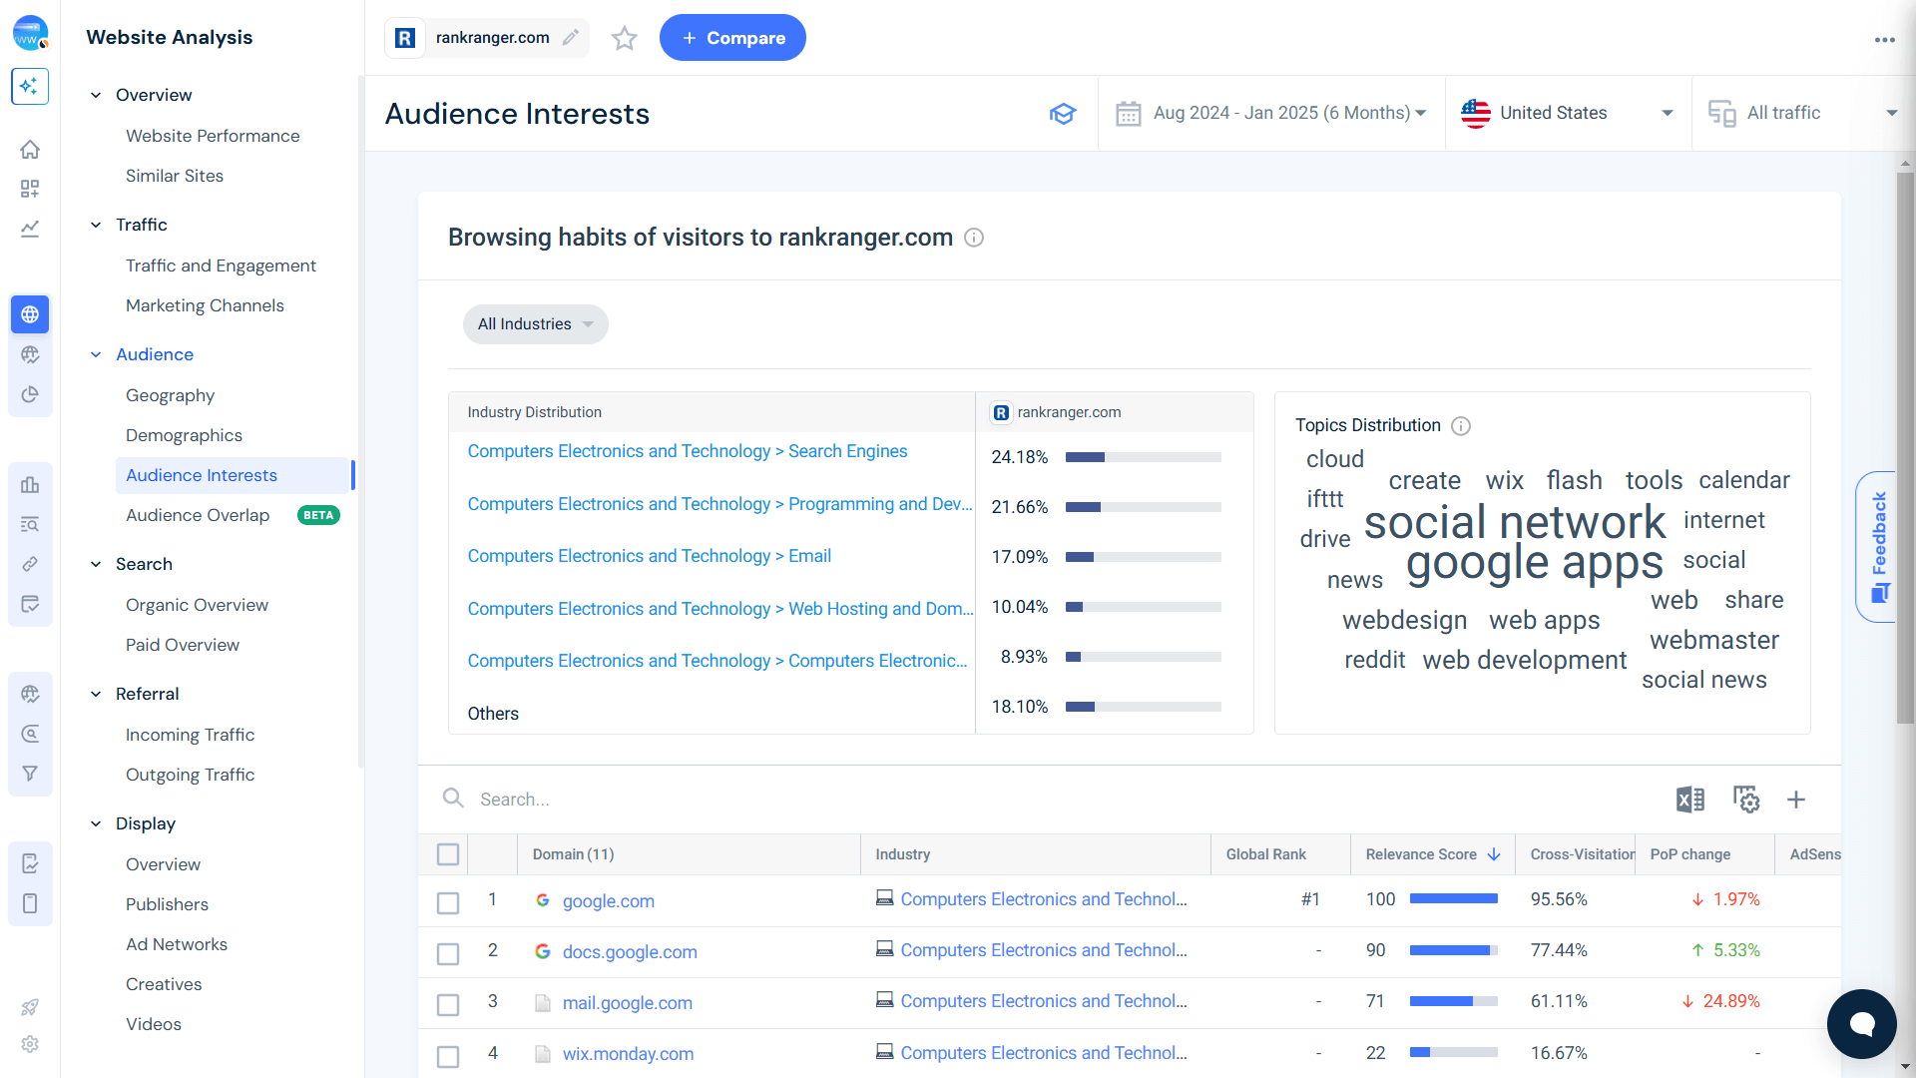Click the mail.google.com relevance score bar
The width and height of the screenshot is (1916, 1078).
[1454, 1001]
